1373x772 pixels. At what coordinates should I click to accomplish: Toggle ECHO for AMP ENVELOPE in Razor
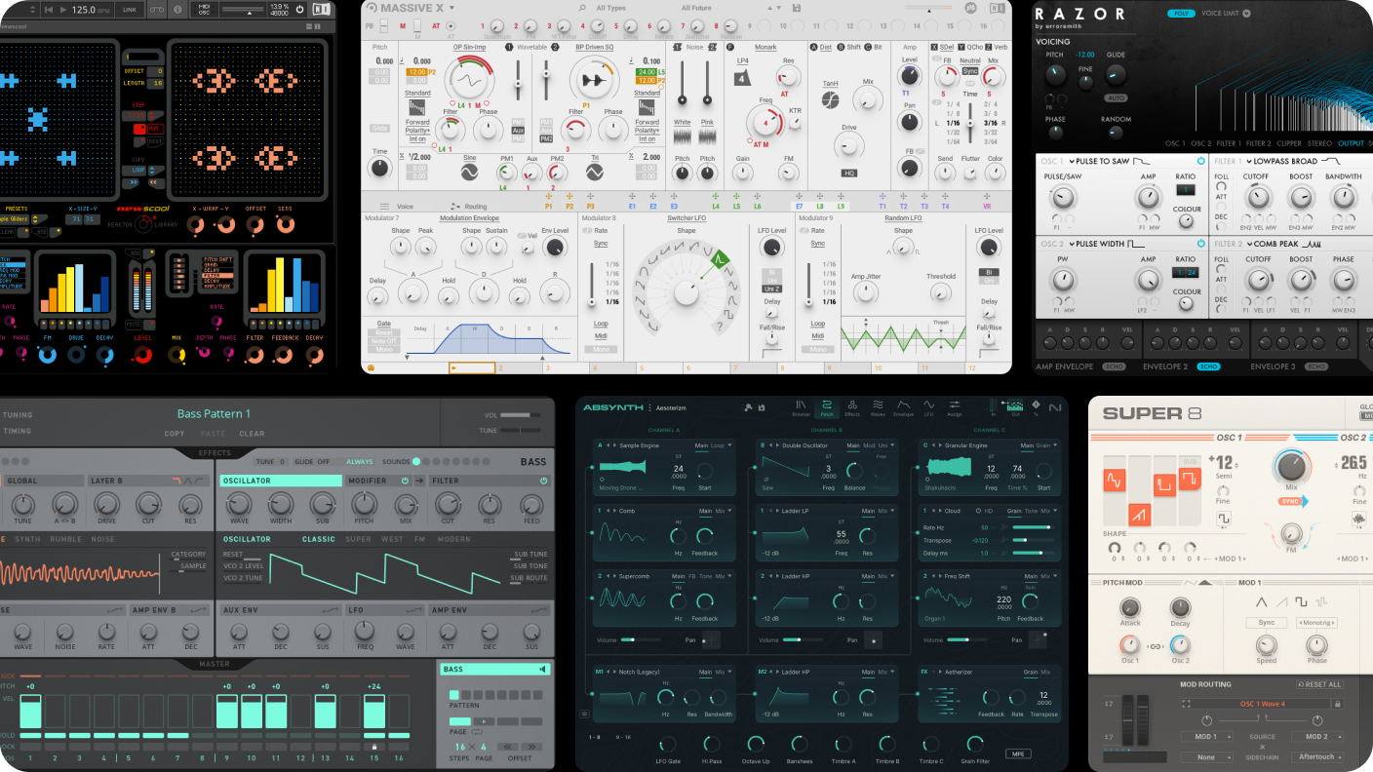pyautogui.click(x=1113, y=367)
